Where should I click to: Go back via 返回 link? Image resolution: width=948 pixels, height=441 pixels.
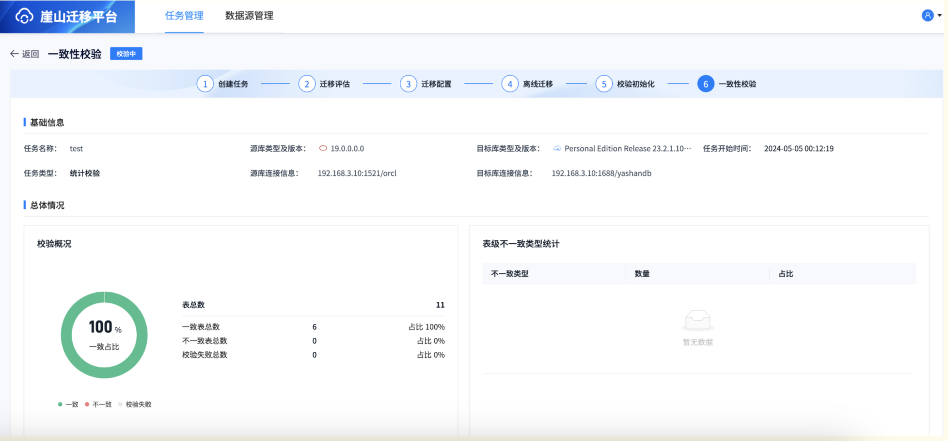pyautogui.click(x=31, y=54)
